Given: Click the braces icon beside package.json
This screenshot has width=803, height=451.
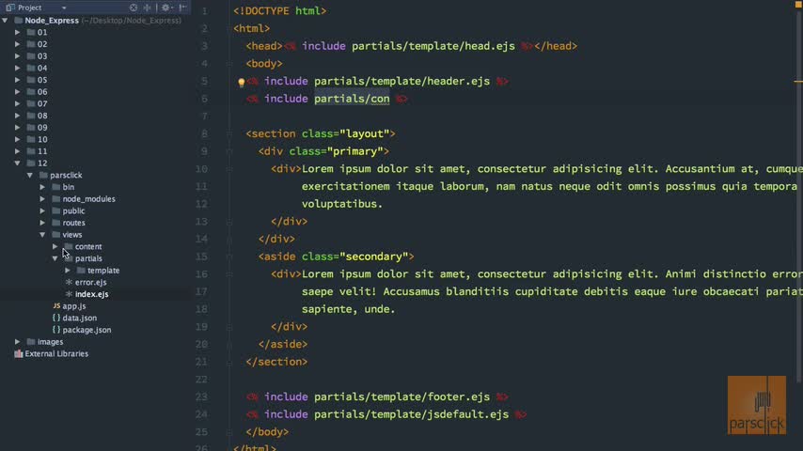Looking at the screenshot, I should [x=56, y=330].
